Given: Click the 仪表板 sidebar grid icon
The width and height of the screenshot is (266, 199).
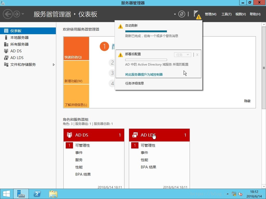Looking at the screenshot, I should [6, 31].
